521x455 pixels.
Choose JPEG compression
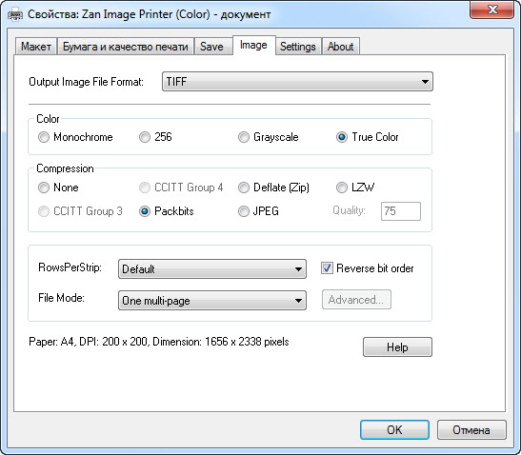[258, 211]
